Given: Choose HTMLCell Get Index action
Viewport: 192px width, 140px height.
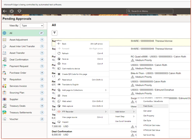Looking at the screenshot, I should coord(153,125).
